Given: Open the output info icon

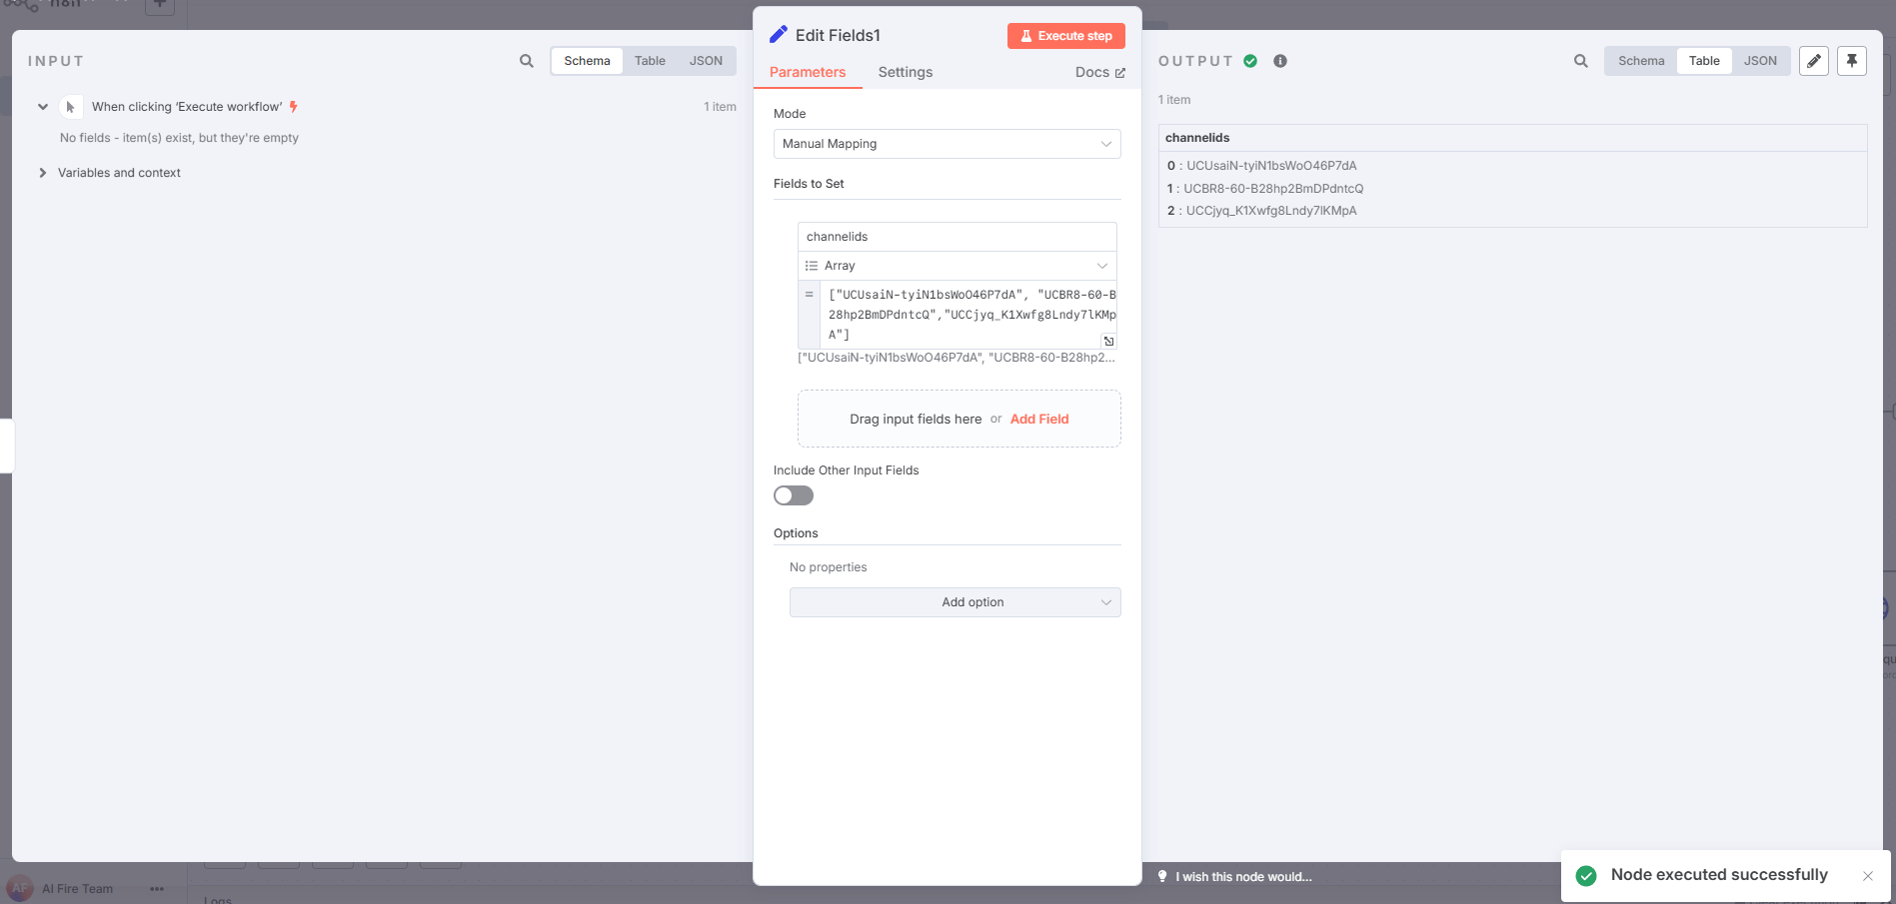Looking at the screenshot, I should (x=1280, y=61).
